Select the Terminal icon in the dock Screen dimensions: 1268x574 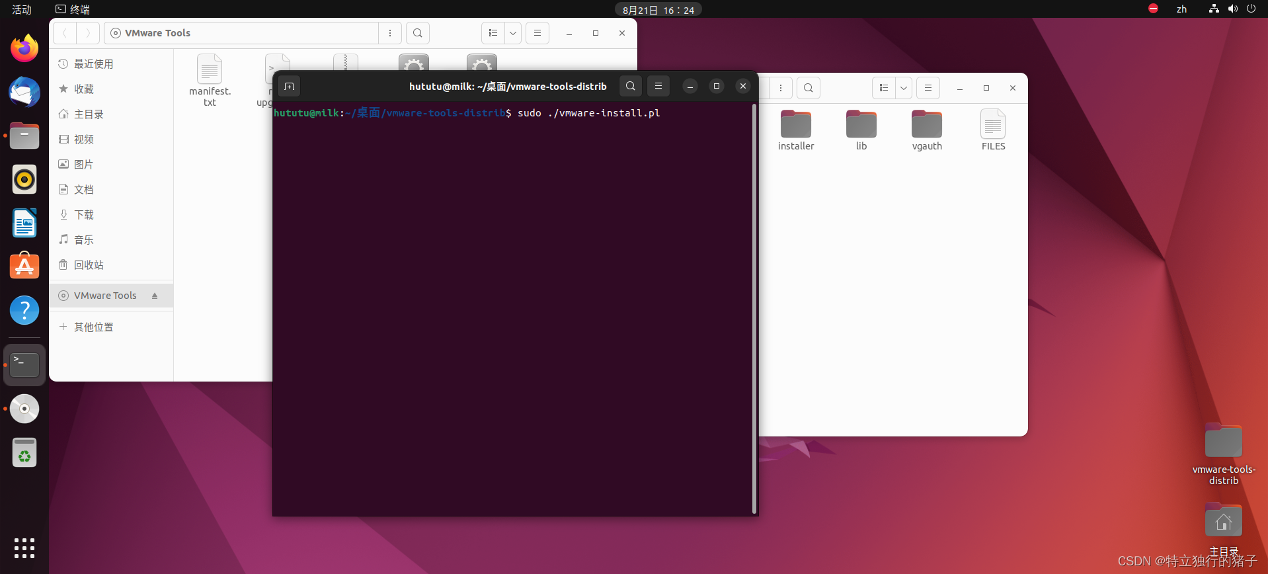click(24, 364)
